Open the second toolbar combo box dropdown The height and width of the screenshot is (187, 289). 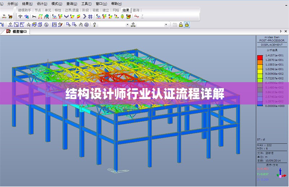[x=166, y=25]
